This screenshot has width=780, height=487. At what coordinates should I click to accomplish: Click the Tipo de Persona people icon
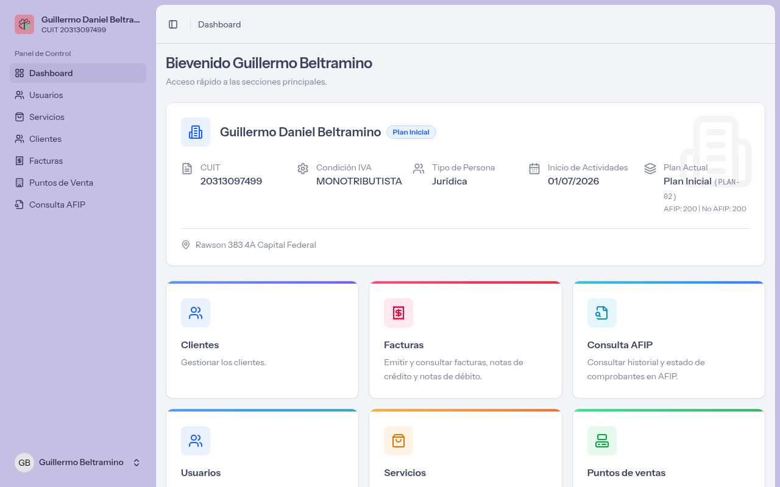(x=419, y=169)
